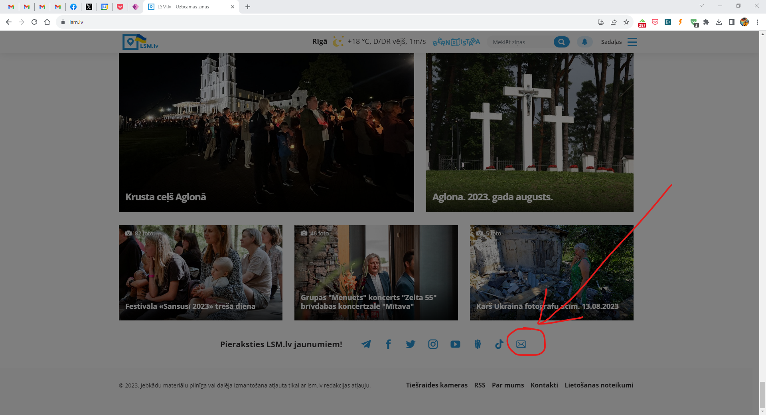Click the Twitter bird icon
This screenshot has height=415, width=766.
411,344
